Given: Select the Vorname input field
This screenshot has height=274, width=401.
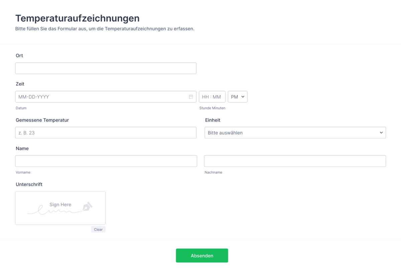Looking at the screenshot, I should pyautogui.click(x=106, y=161).
